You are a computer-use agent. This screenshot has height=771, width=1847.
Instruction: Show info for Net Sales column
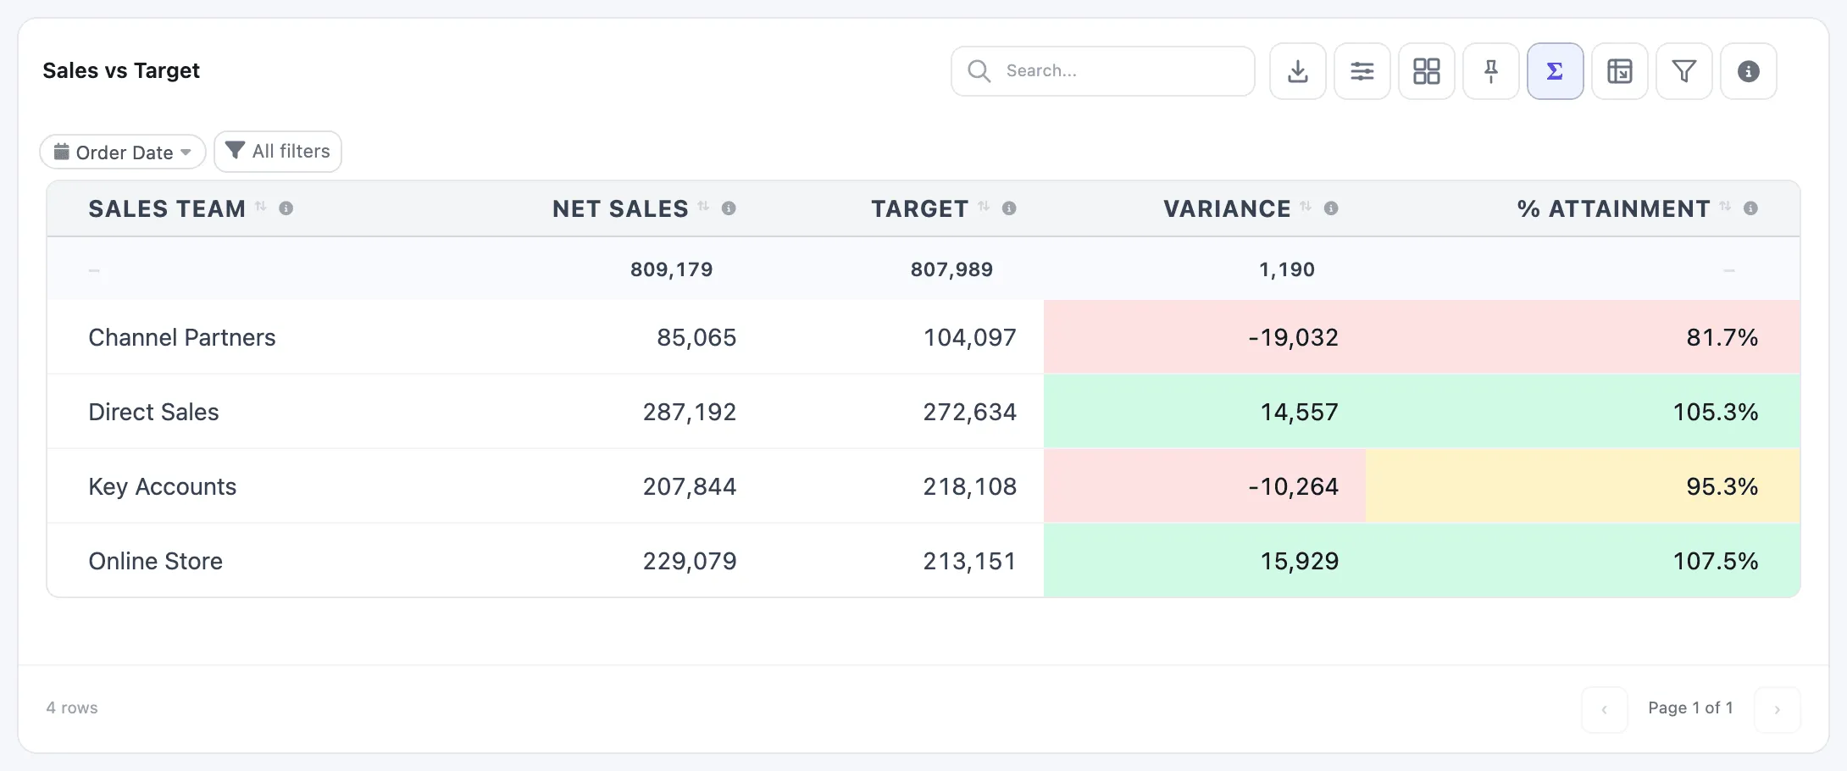point(729,208)
